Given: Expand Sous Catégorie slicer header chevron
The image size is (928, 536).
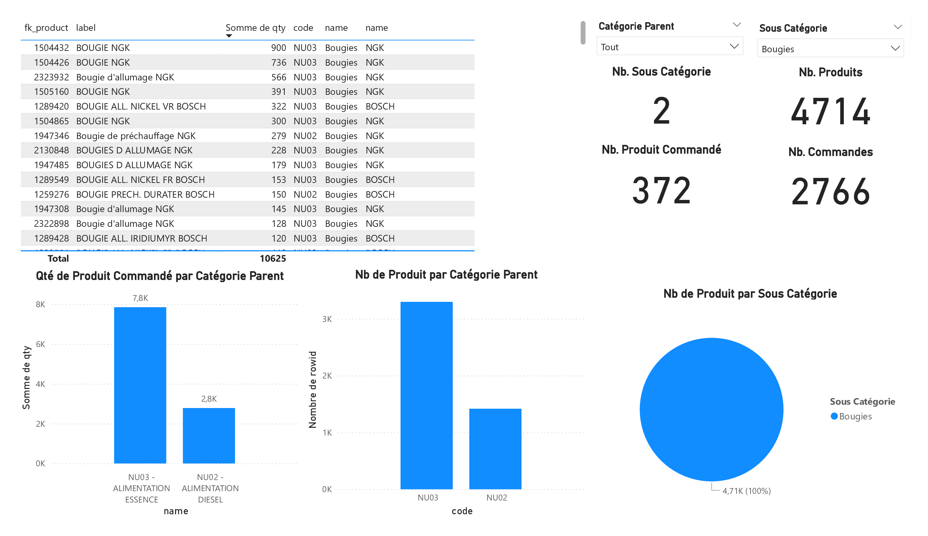Looking at the screenshot, I should pos(898,27).
